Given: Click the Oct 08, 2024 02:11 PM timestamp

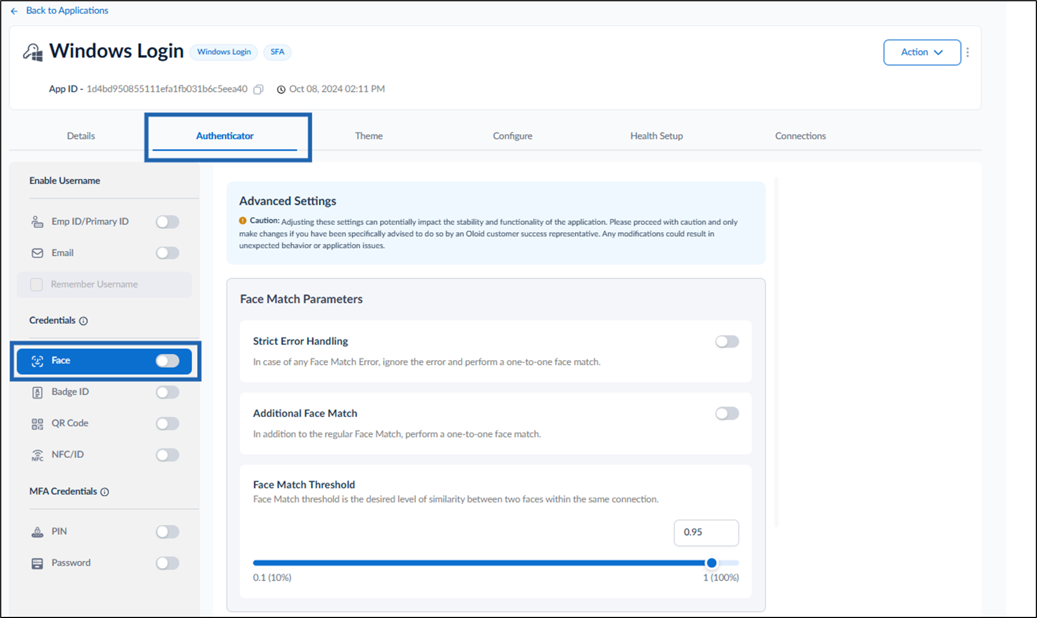Looking at the screenshot, I should pyautogui.click(x=337, y=89).
